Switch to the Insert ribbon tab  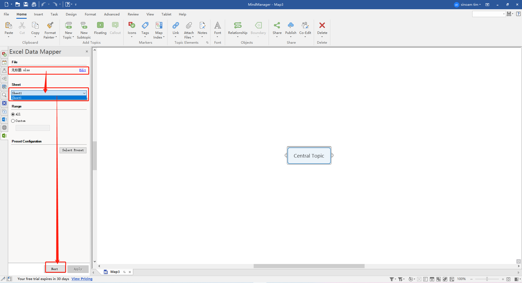[x=38, y=14]
